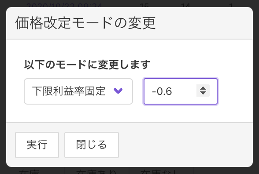Click the 下限利益率固定 text in selector
This screenshot has width=259, height=174.
coord(69,91)
